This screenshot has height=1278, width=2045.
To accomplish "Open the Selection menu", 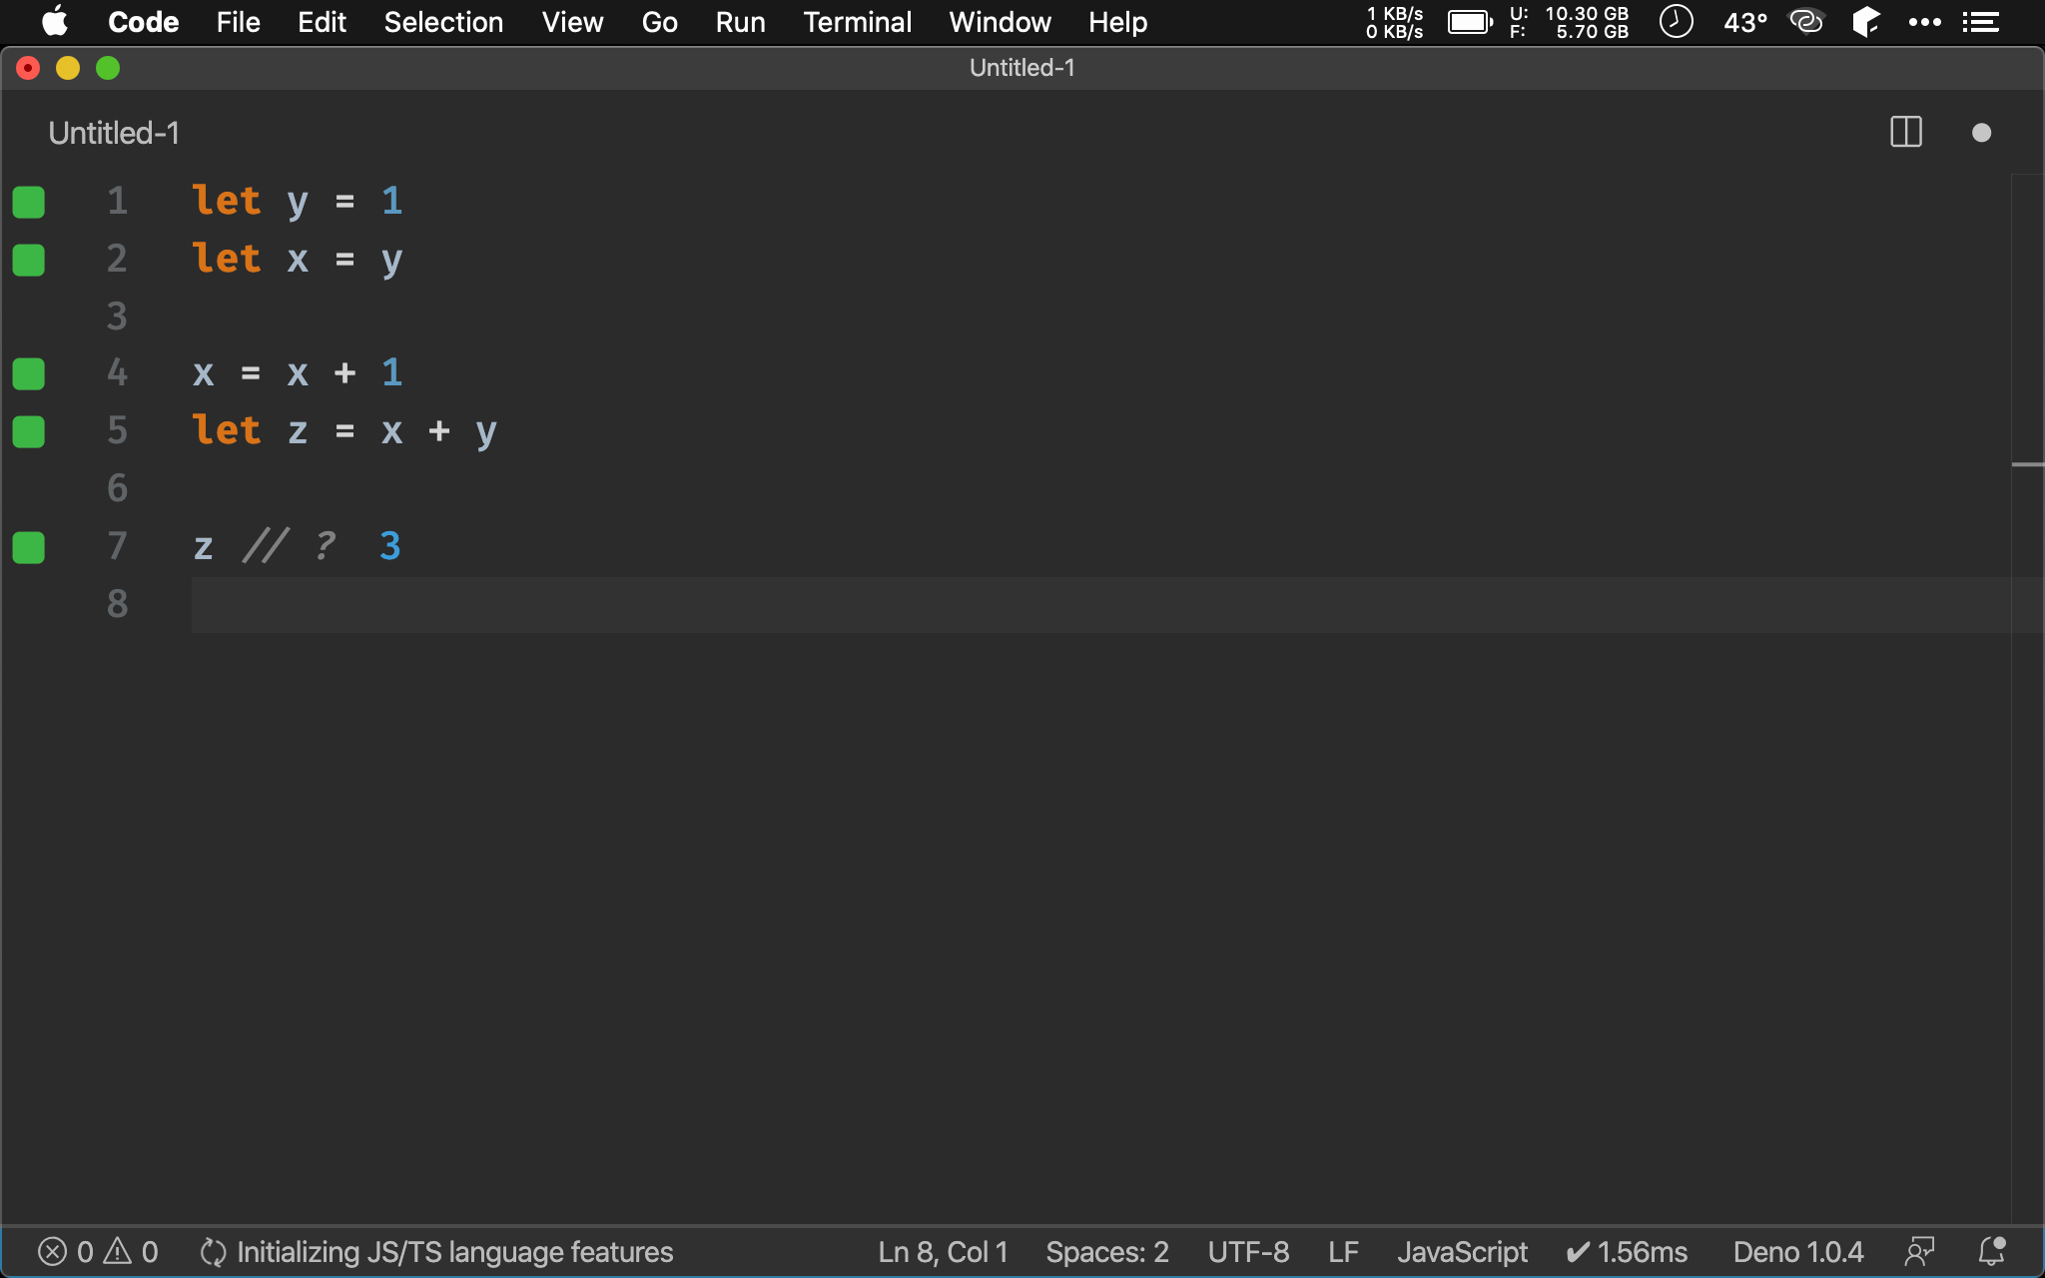I will (x=443, y=22).
